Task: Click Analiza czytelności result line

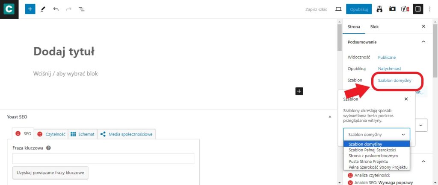Action: click(x=369, y=175)
